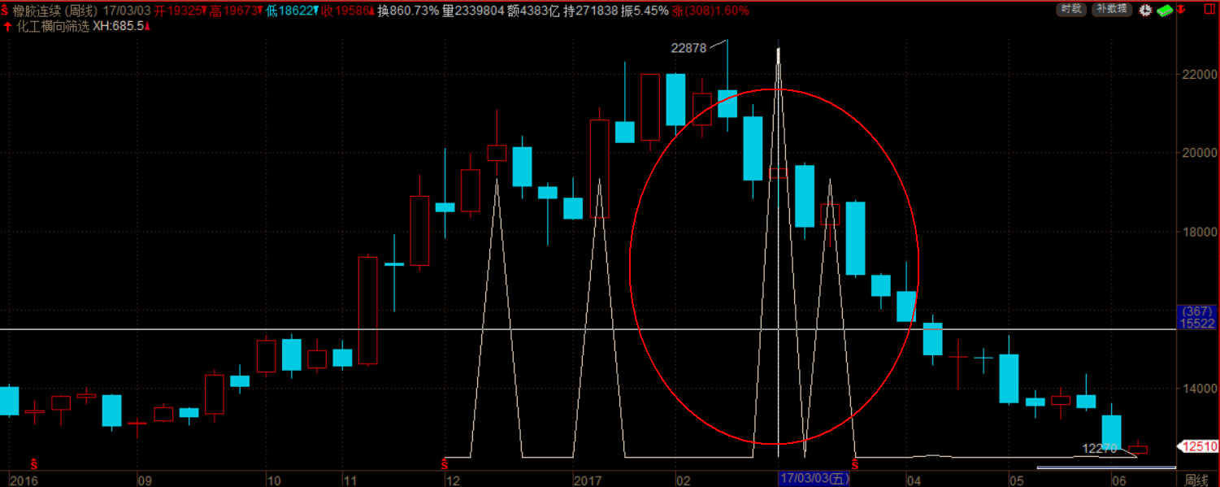This screenshot has height=487, width=1220.
Task: Click the green chip icon in toolbar
Action: (1164, 10)
